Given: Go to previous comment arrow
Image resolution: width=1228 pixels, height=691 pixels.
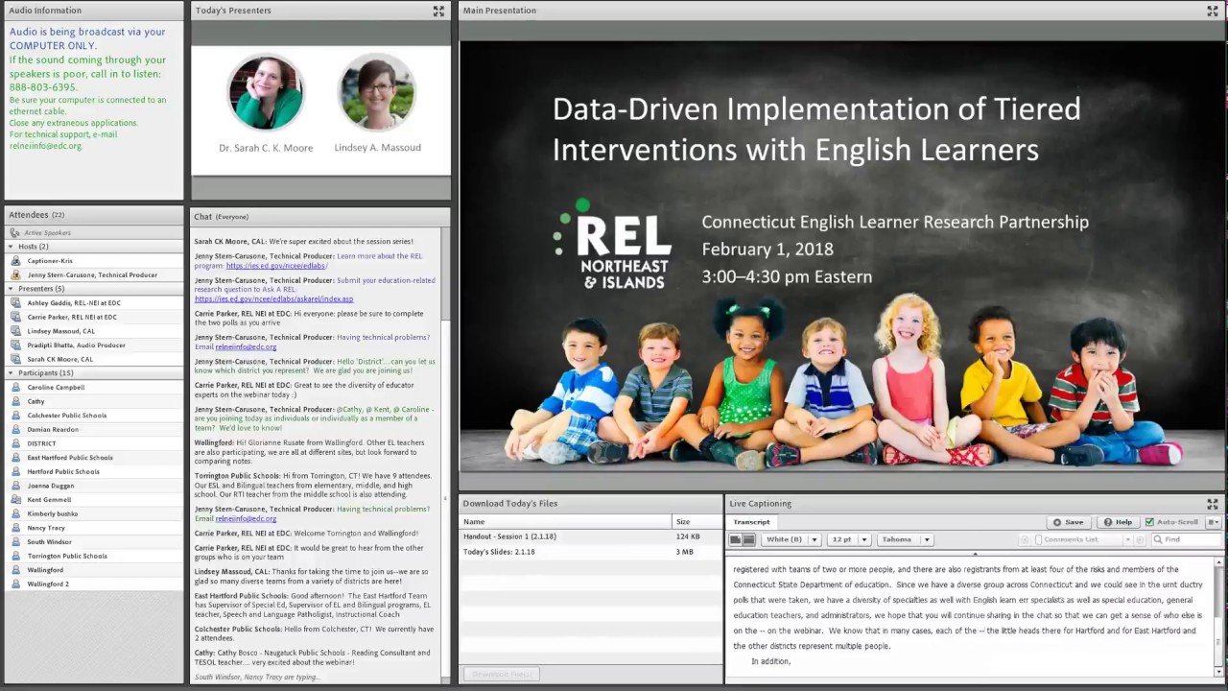Looking at the screenshot, I should point(1025,540).
